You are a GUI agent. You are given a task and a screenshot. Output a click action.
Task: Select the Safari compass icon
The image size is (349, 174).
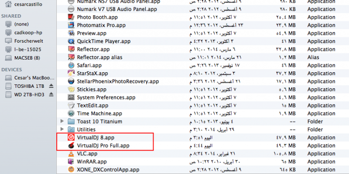71,66
